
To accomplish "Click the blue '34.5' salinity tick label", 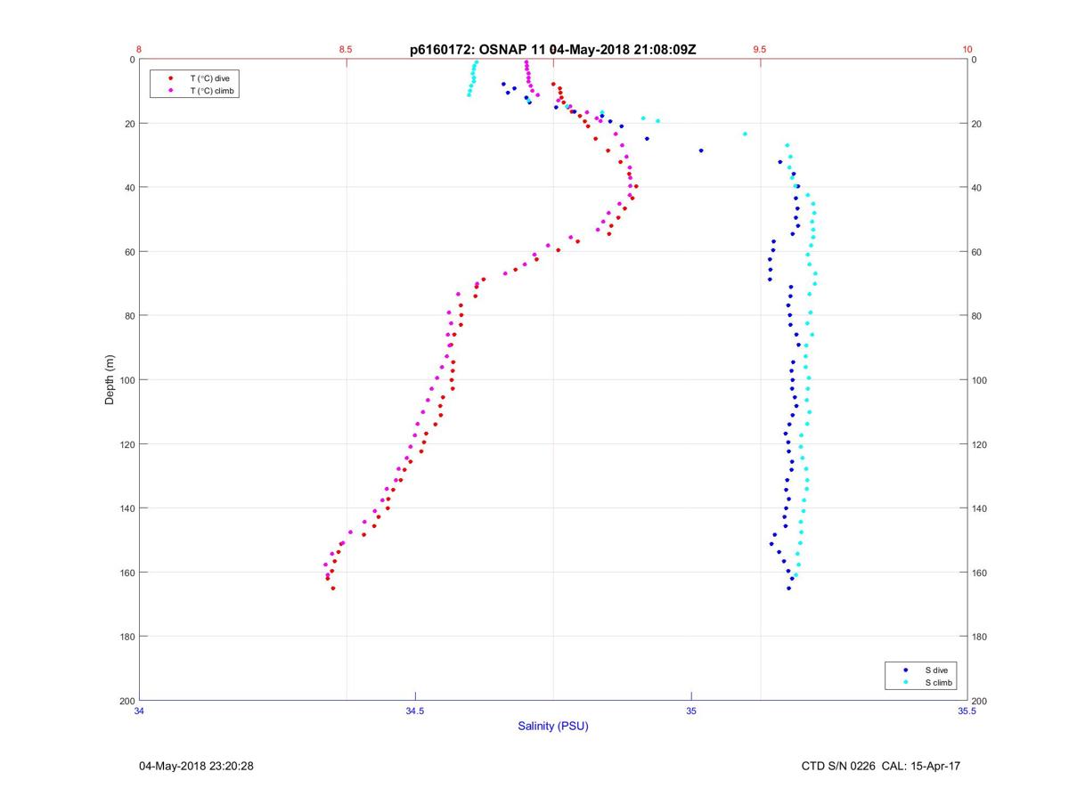I will pyautogui.click(x=415, y=711).
